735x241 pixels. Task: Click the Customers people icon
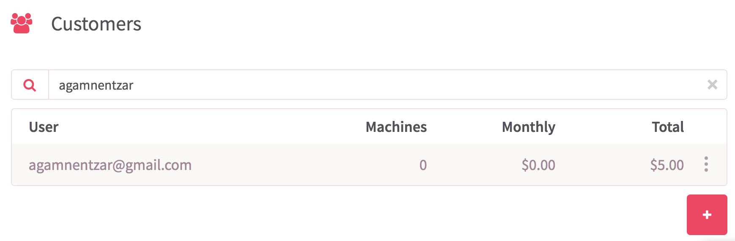[x=22, y=23]
